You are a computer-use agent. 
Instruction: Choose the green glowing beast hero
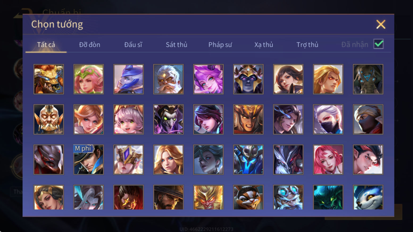pos(328,197)
